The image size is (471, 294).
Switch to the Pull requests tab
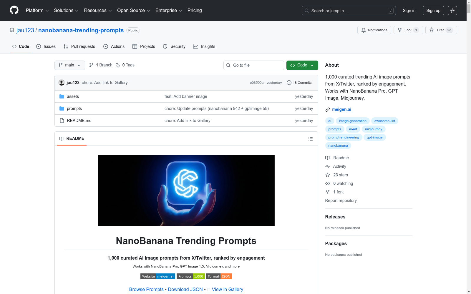click(79, 46)
